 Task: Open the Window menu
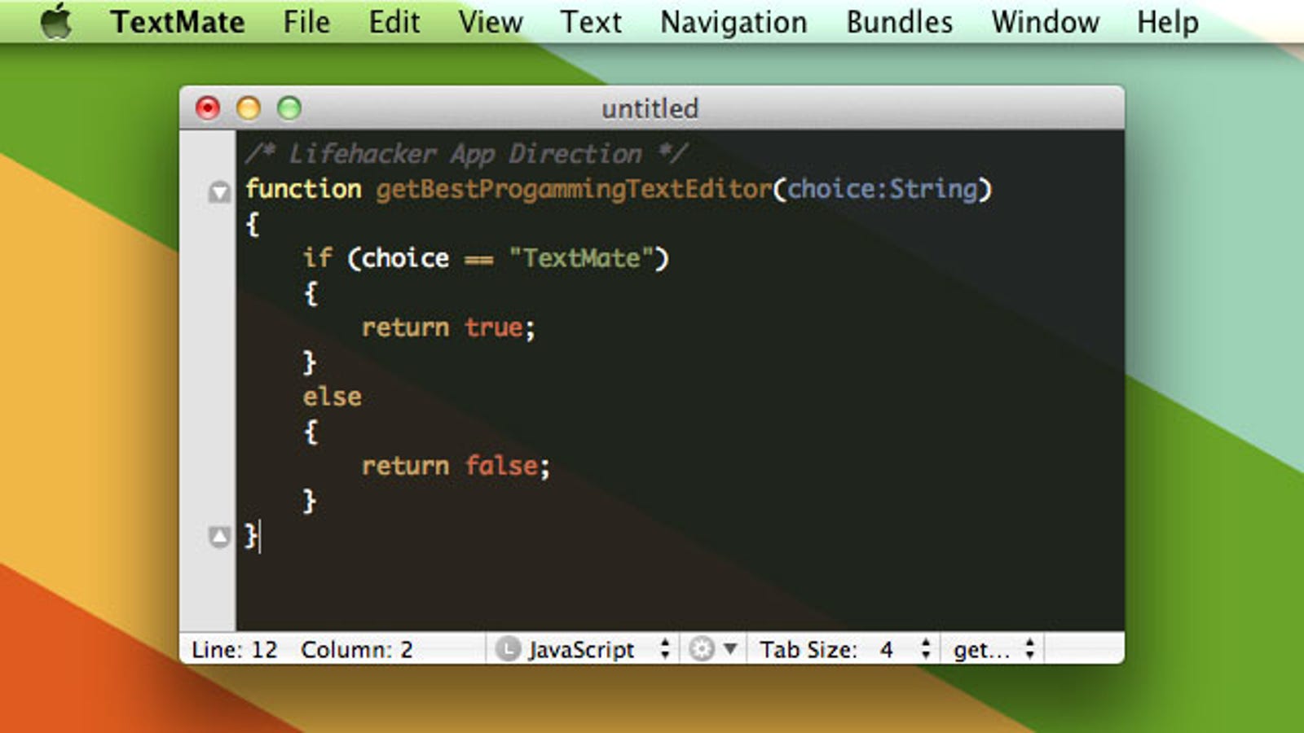1045,22
